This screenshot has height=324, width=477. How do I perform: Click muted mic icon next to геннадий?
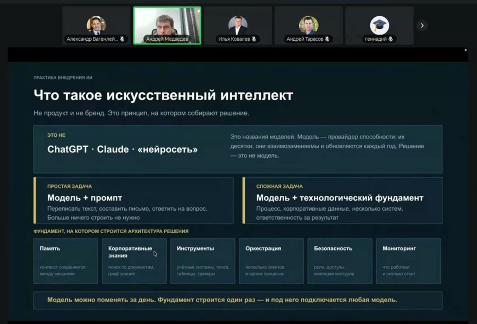pos(391,39)
